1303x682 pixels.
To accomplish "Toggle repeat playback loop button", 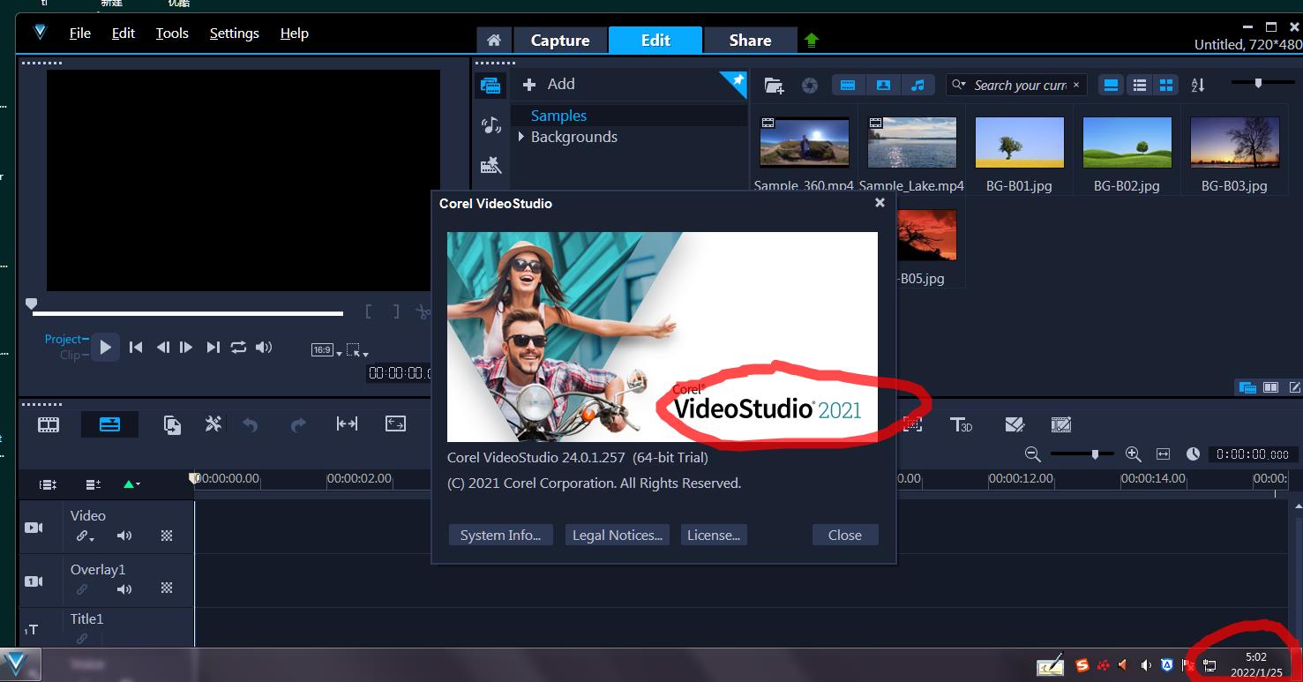I will pos(238,348).
